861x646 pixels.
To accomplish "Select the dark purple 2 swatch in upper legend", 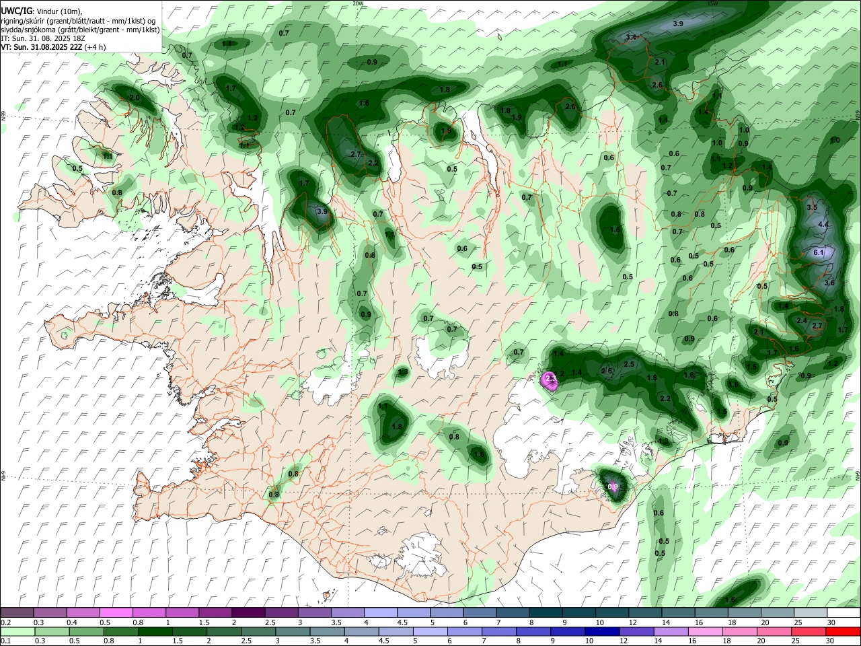I will (x=248, y=613).
